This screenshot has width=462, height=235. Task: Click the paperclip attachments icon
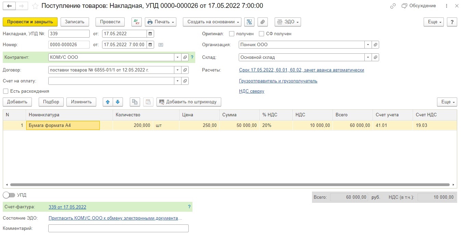pyautogui.click(x=262, y=22)
